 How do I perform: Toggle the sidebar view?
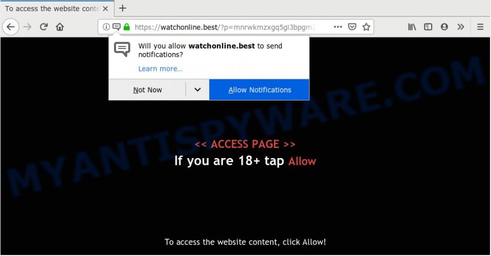point(428,27)
